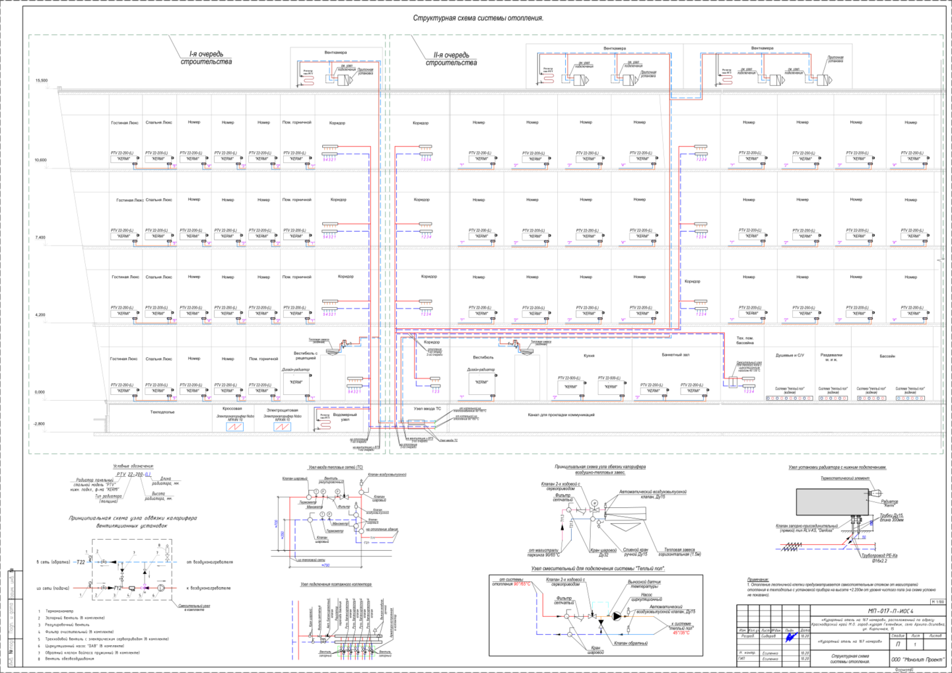952x673 pixels.
Task: Click the 'Условные обозначения' legend heading
Action: pos(133,467)
